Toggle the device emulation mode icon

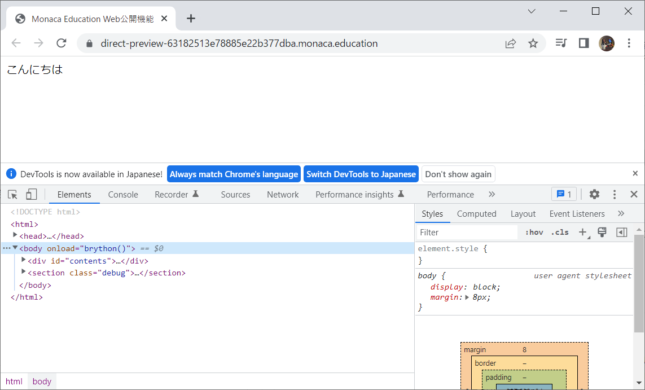click(x=31, y=194)
